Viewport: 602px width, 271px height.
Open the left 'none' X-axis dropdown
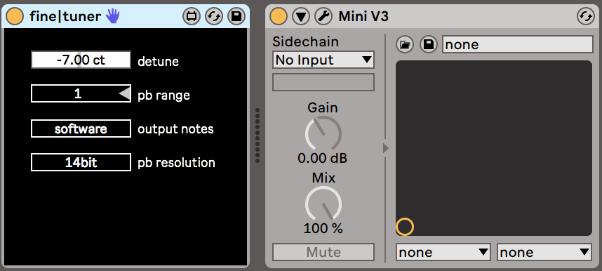tap(443, 252)
